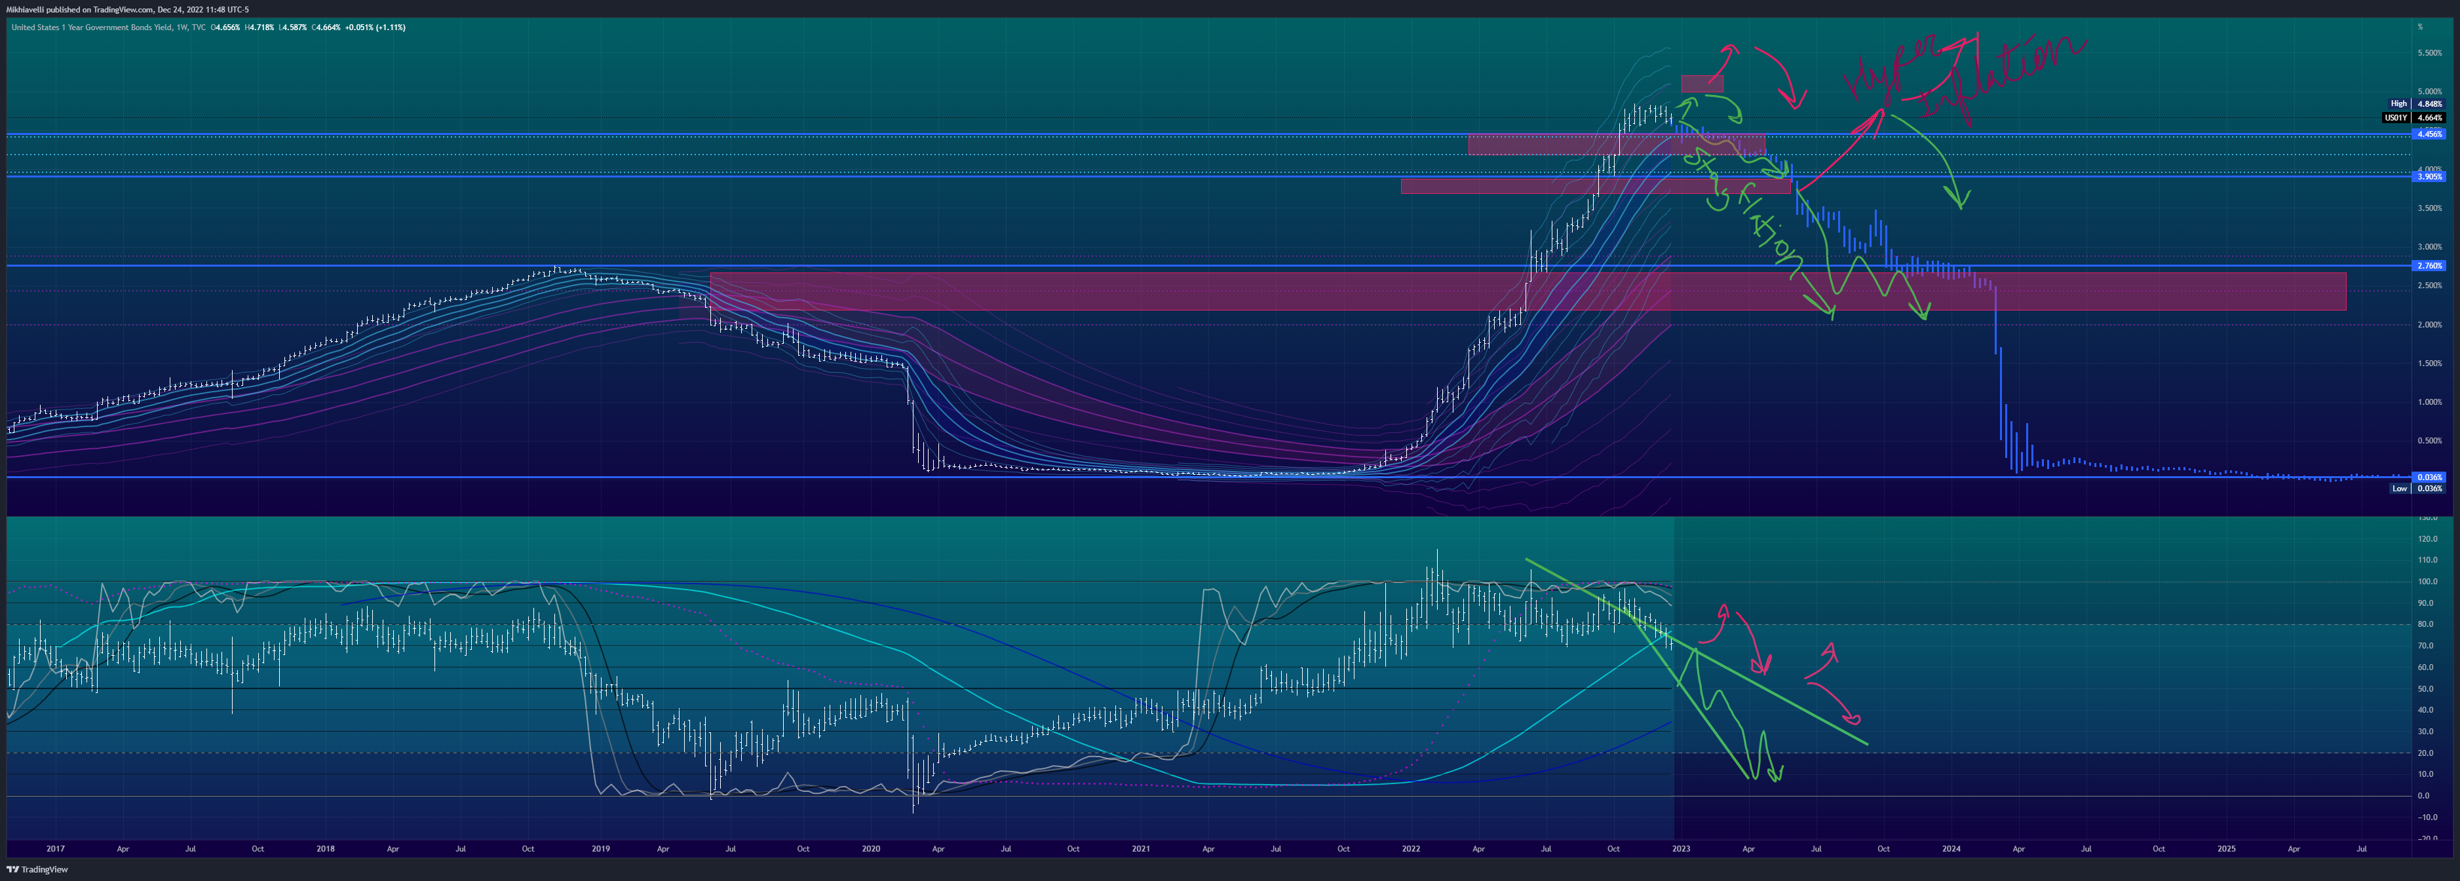
Task: Click the 2023 label on the time axis
Action: pos(1681,848)
